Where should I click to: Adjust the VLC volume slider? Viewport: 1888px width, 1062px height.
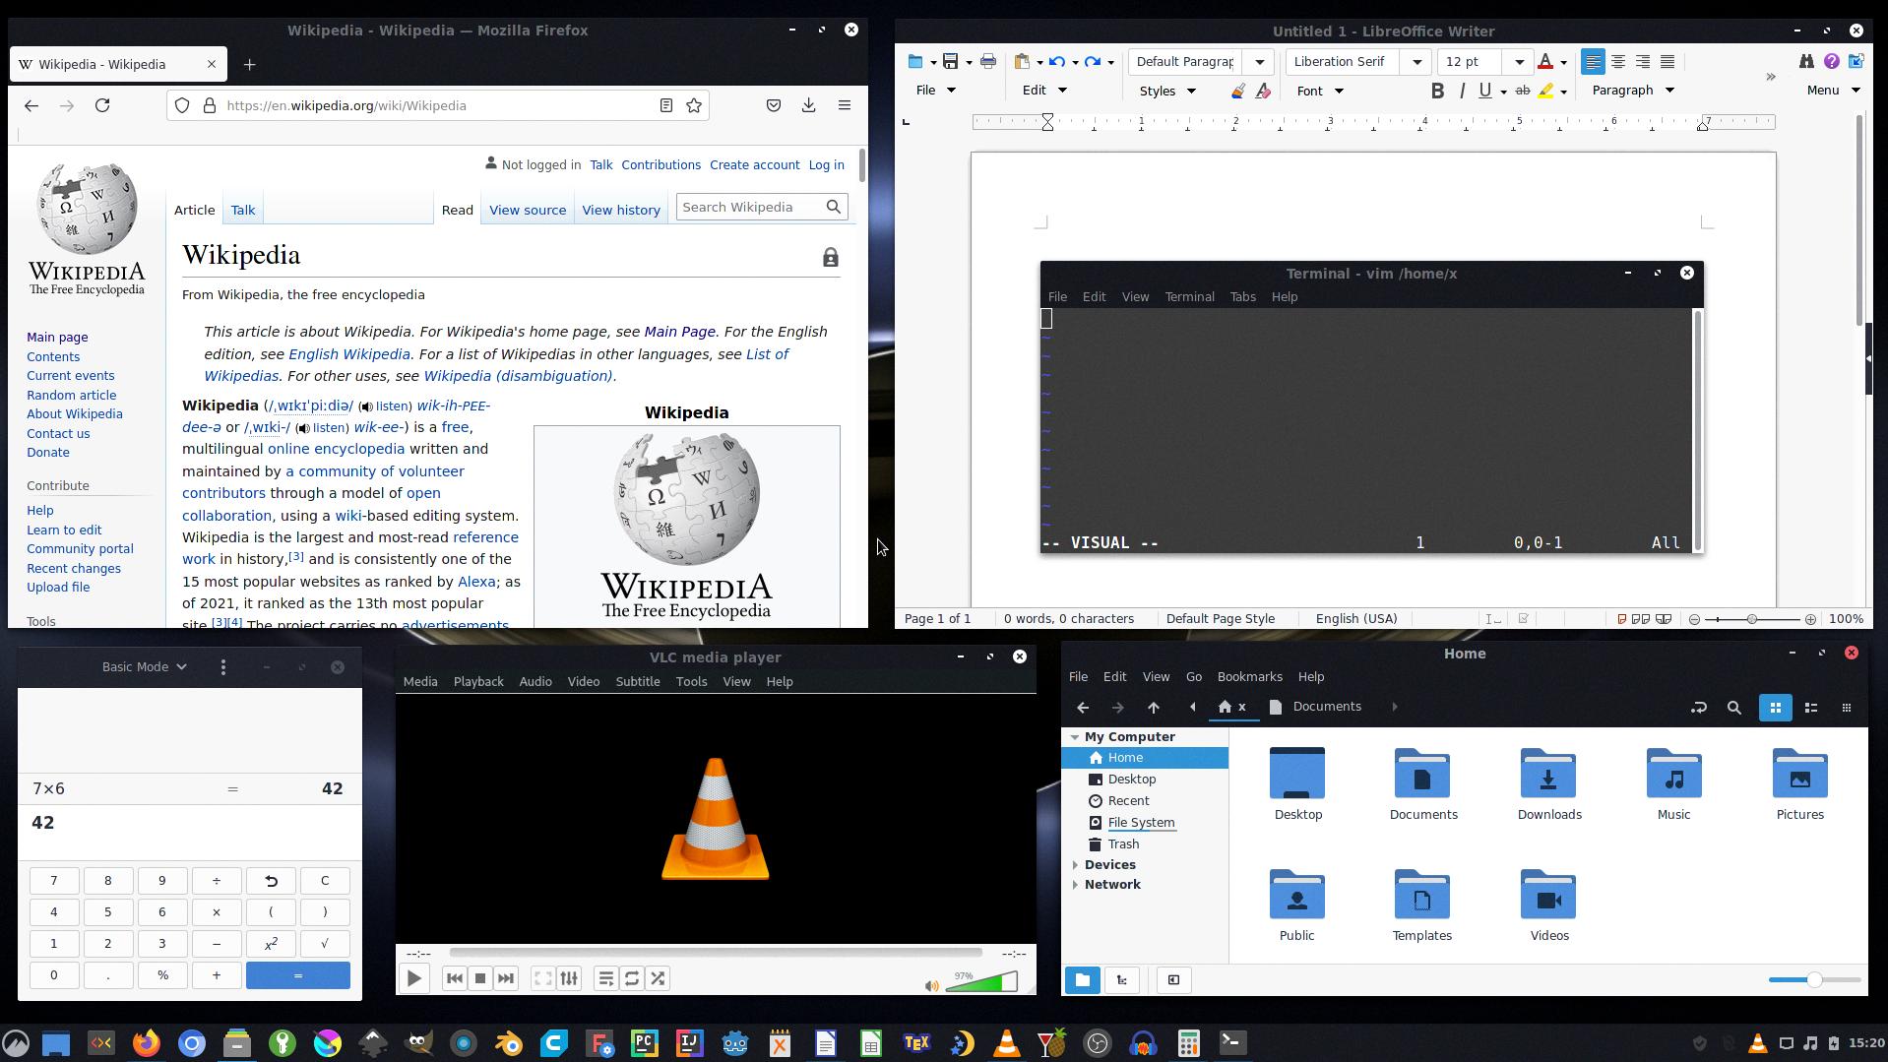tap(980, 982)
